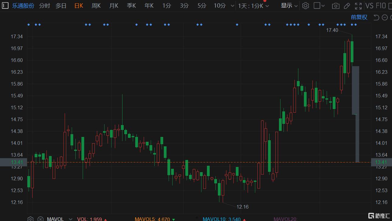392x221 pixels.
Task: Open MAVOL indicator settings gear
Action: click(x=30, y=219)
